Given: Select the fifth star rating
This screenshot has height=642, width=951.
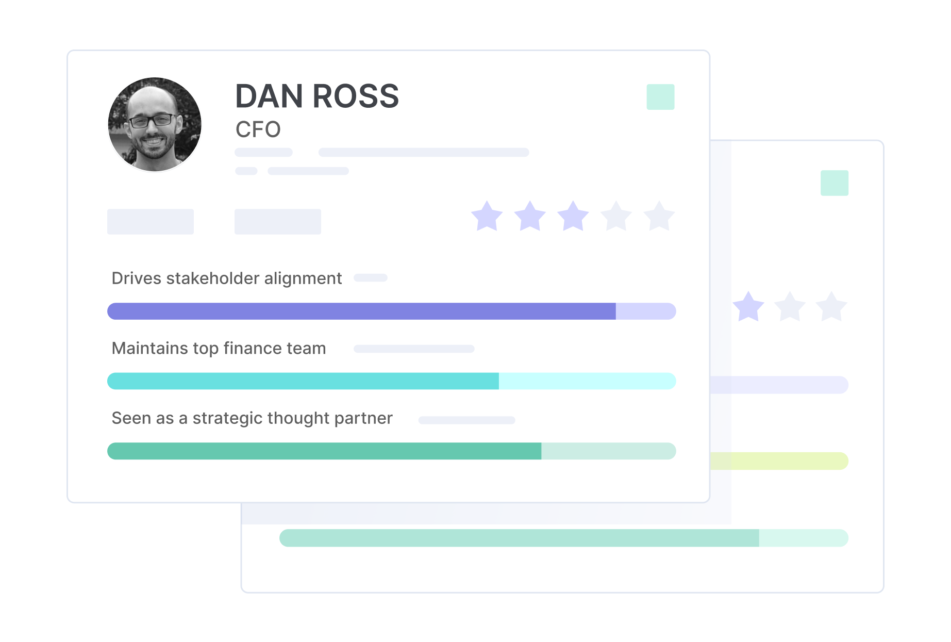Looking at the screenshot, I should (659, 216).
